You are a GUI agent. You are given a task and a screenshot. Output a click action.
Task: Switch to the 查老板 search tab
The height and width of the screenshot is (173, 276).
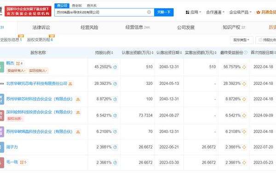pos(77,6)
